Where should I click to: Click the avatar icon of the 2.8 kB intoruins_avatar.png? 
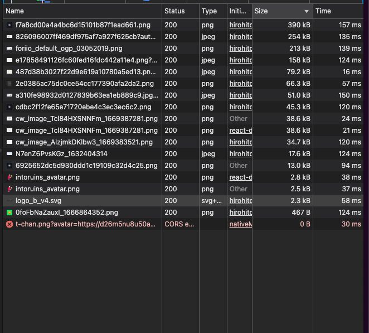(9, 177)
